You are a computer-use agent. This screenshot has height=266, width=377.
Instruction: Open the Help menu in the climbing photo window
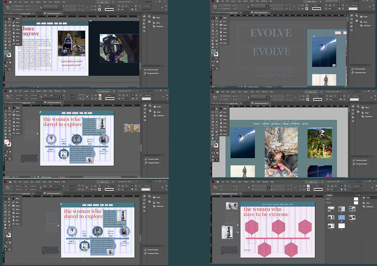pyautogui.click(x=271, y=92)
